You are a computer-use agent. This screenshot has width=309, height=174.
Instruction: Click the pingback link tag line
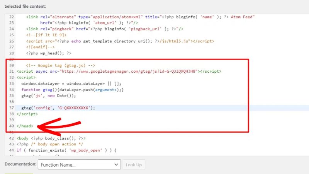click(105, 29)
